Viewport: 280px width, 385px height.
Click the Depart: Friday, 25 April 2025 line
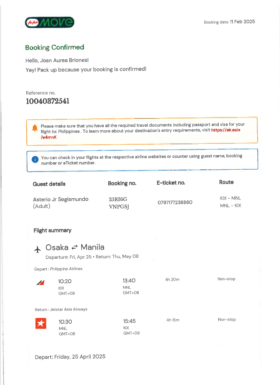pos(70,357)
